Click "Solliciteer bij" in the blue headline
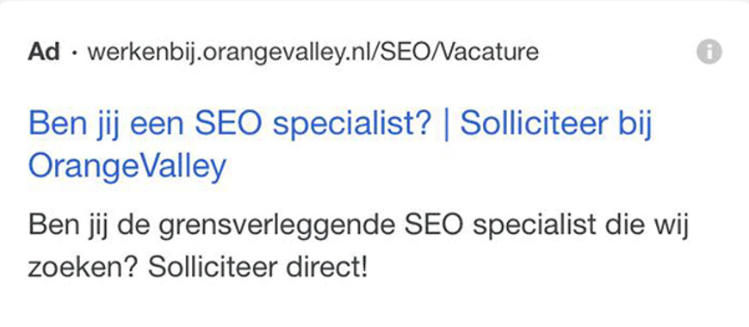Screen dimensions: 749x327 556,123
